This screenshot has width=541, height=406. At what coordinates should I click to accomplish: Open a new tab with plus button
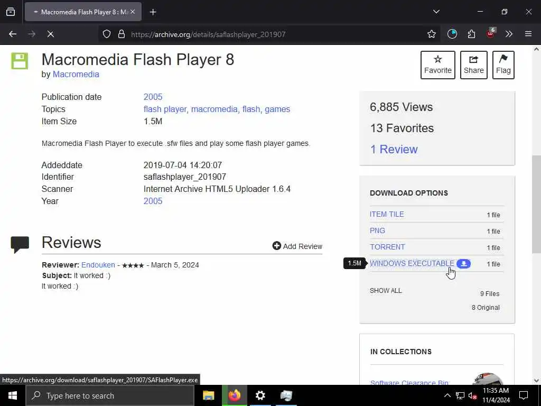pyautogui.click(x=153, y=12)
